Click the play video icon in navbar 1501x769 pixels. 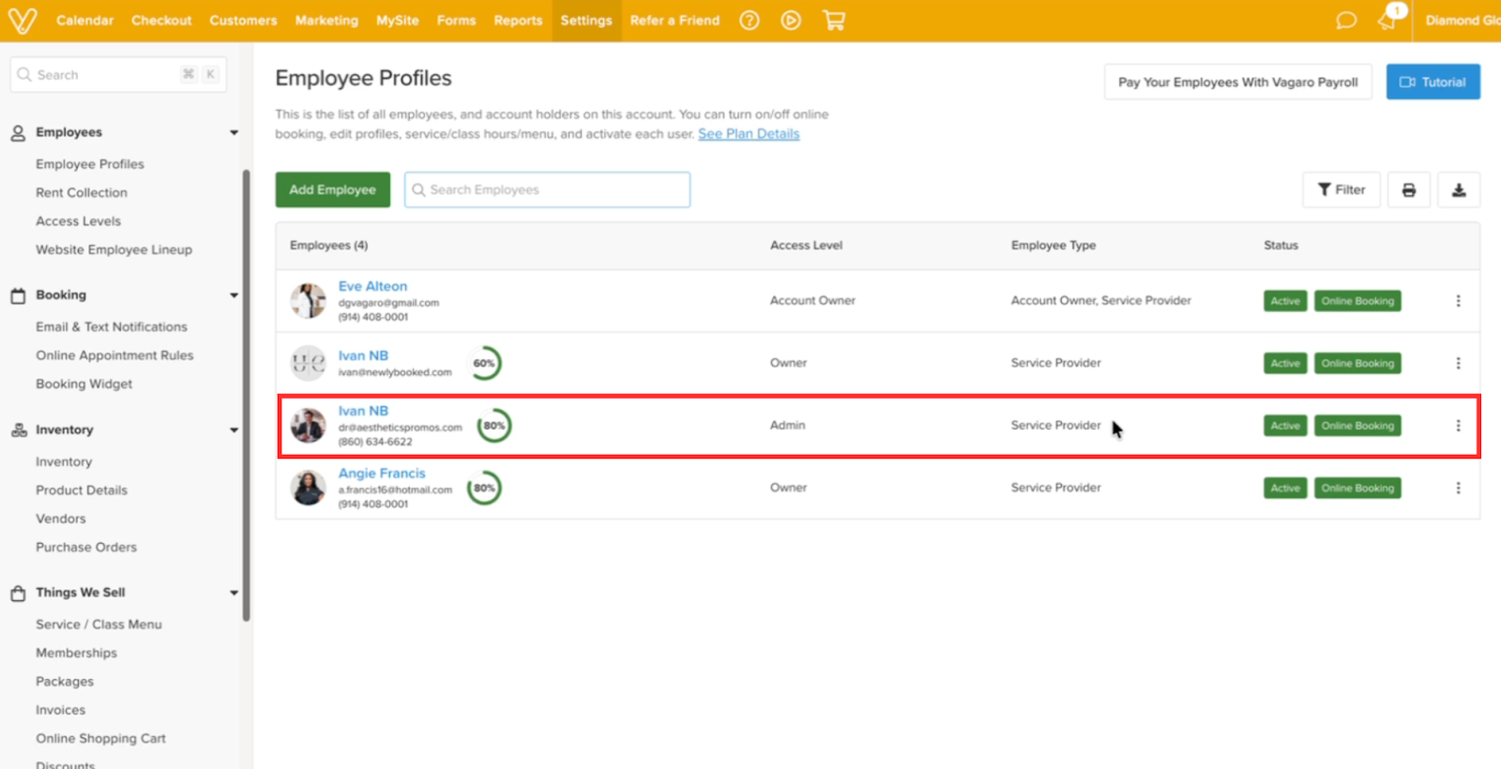click(x=791, y=21)
